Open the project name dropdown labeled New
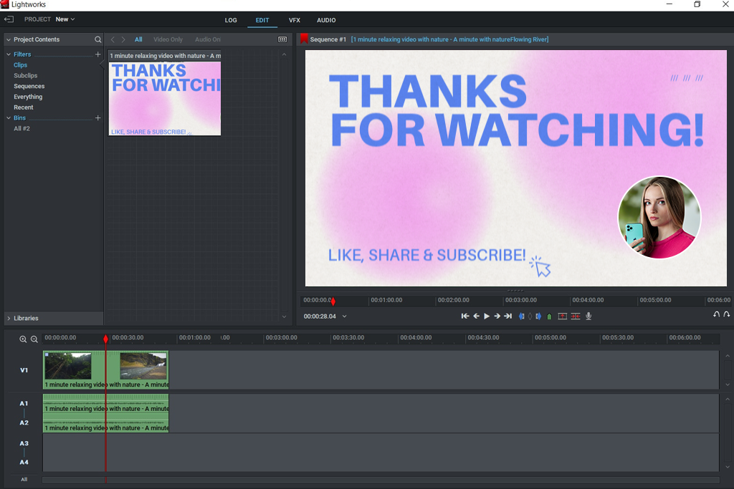The image size is (734, 489). 65,19
